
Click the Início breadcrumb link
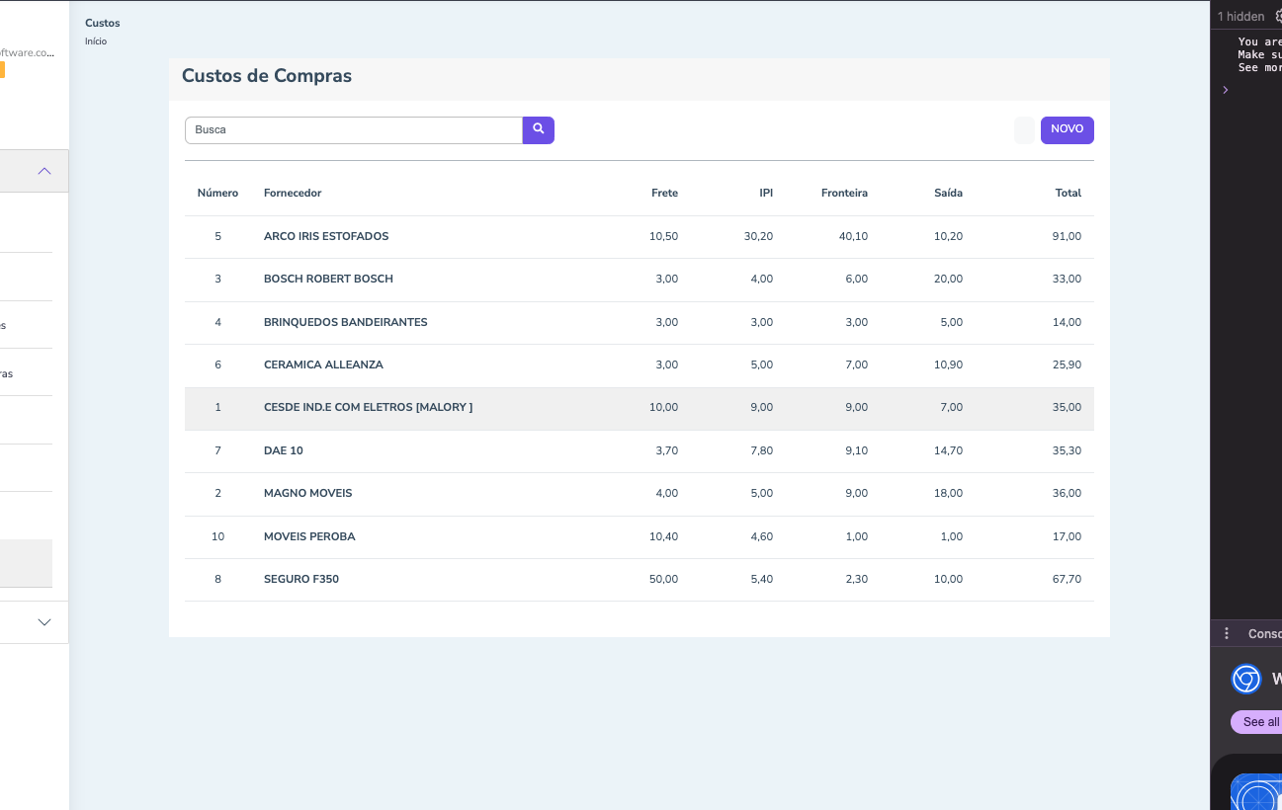96,41
